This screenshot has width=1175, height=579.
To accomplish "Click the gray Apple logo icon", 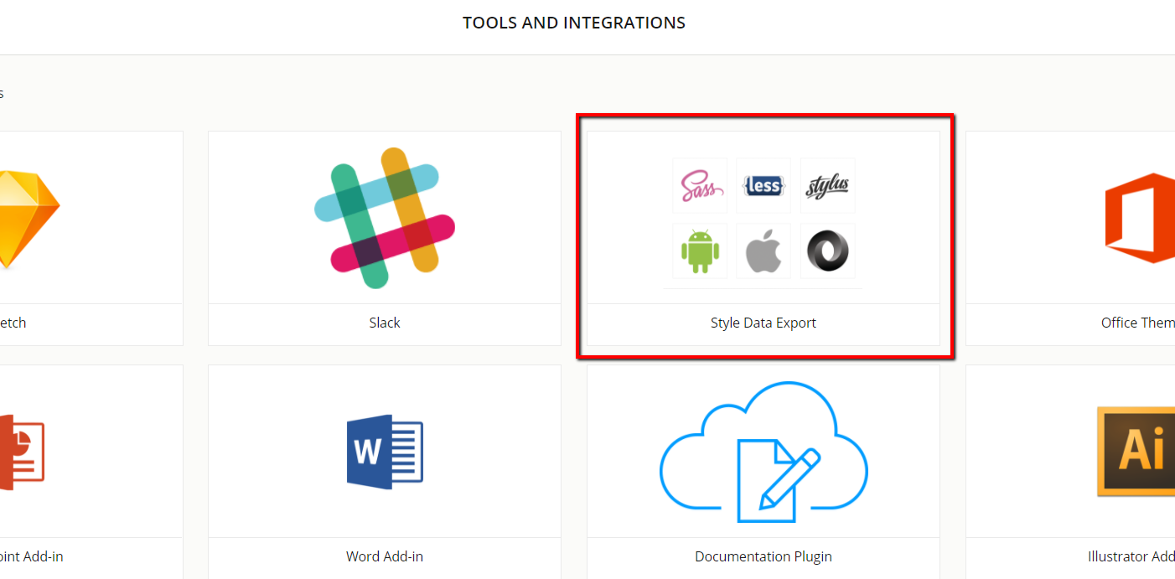I will point(763,251).
